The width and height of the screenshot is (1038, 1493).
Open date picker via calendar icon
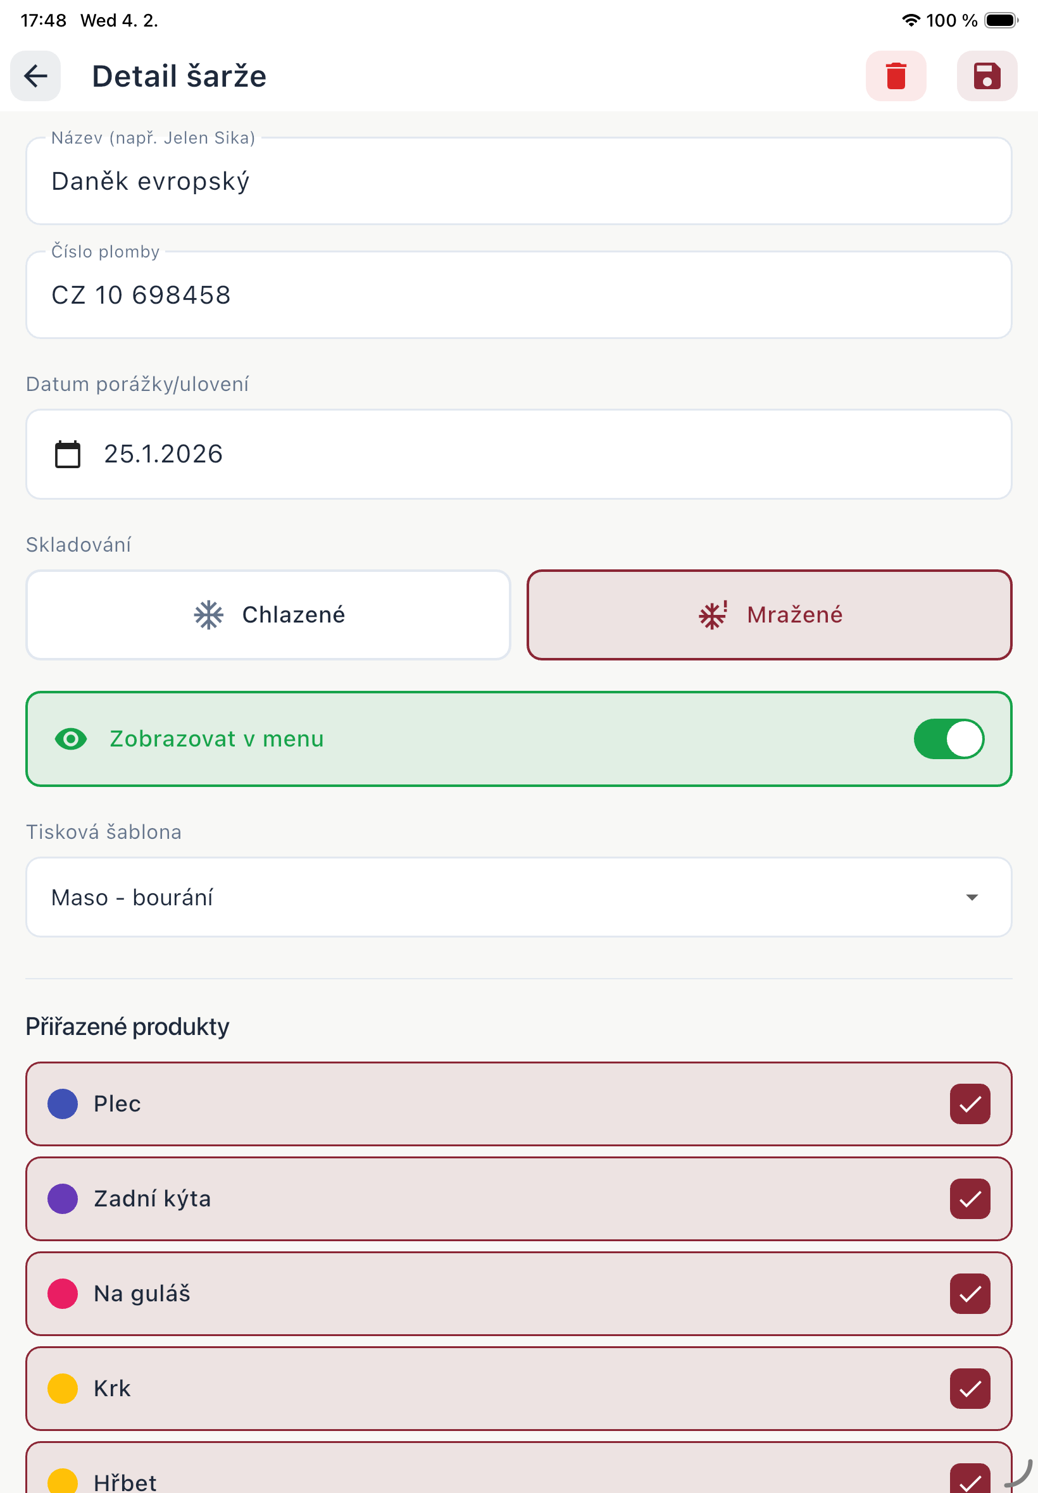click(x=68, y=454)
